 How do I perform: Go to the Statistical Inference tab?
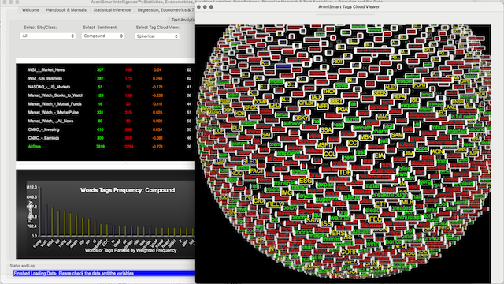coord(112,10)
